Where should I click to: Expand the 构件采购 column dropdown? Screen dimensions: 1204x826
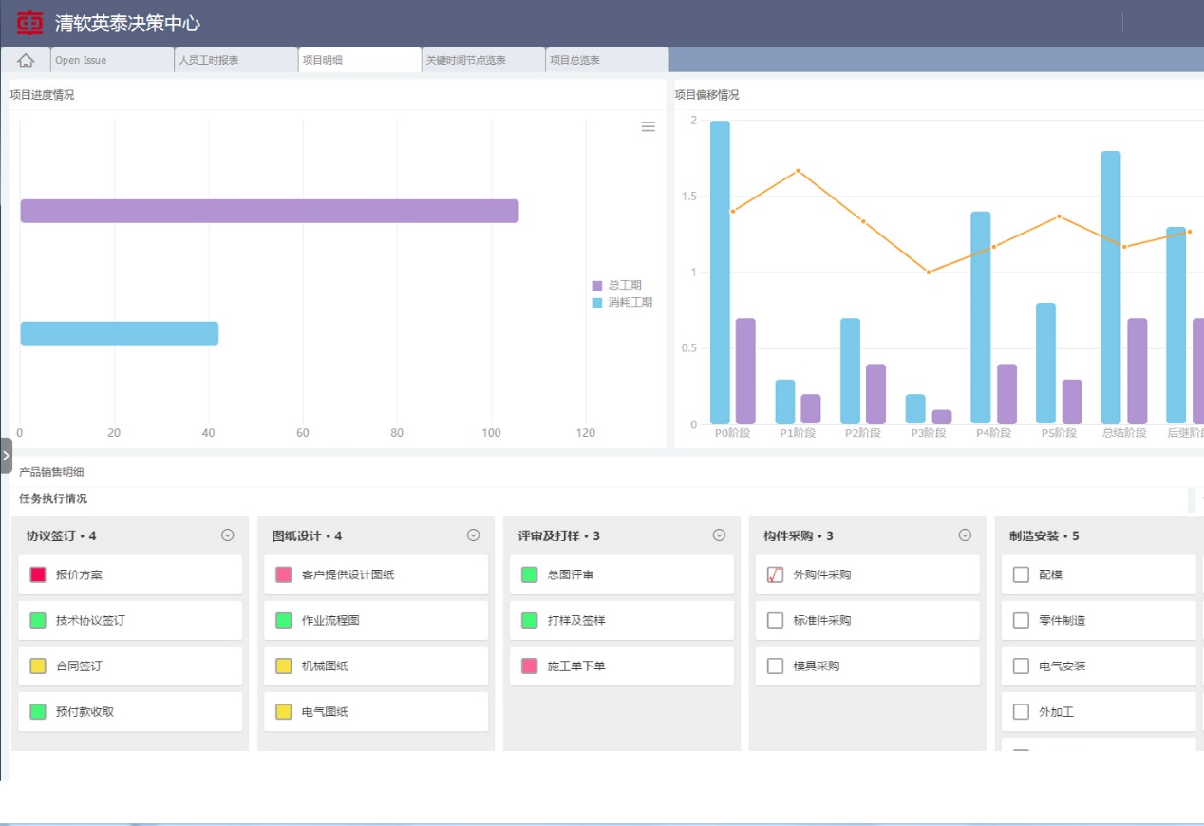click(965, 535)
